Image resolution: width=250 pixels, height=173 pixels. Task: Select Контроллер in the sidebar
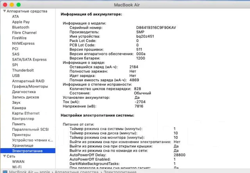(23, 119)
